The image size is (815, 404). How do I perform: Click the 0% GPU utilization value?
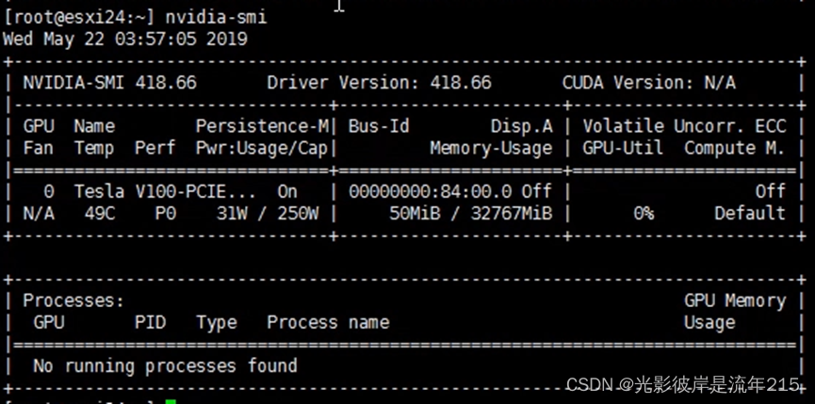(644, 214)
